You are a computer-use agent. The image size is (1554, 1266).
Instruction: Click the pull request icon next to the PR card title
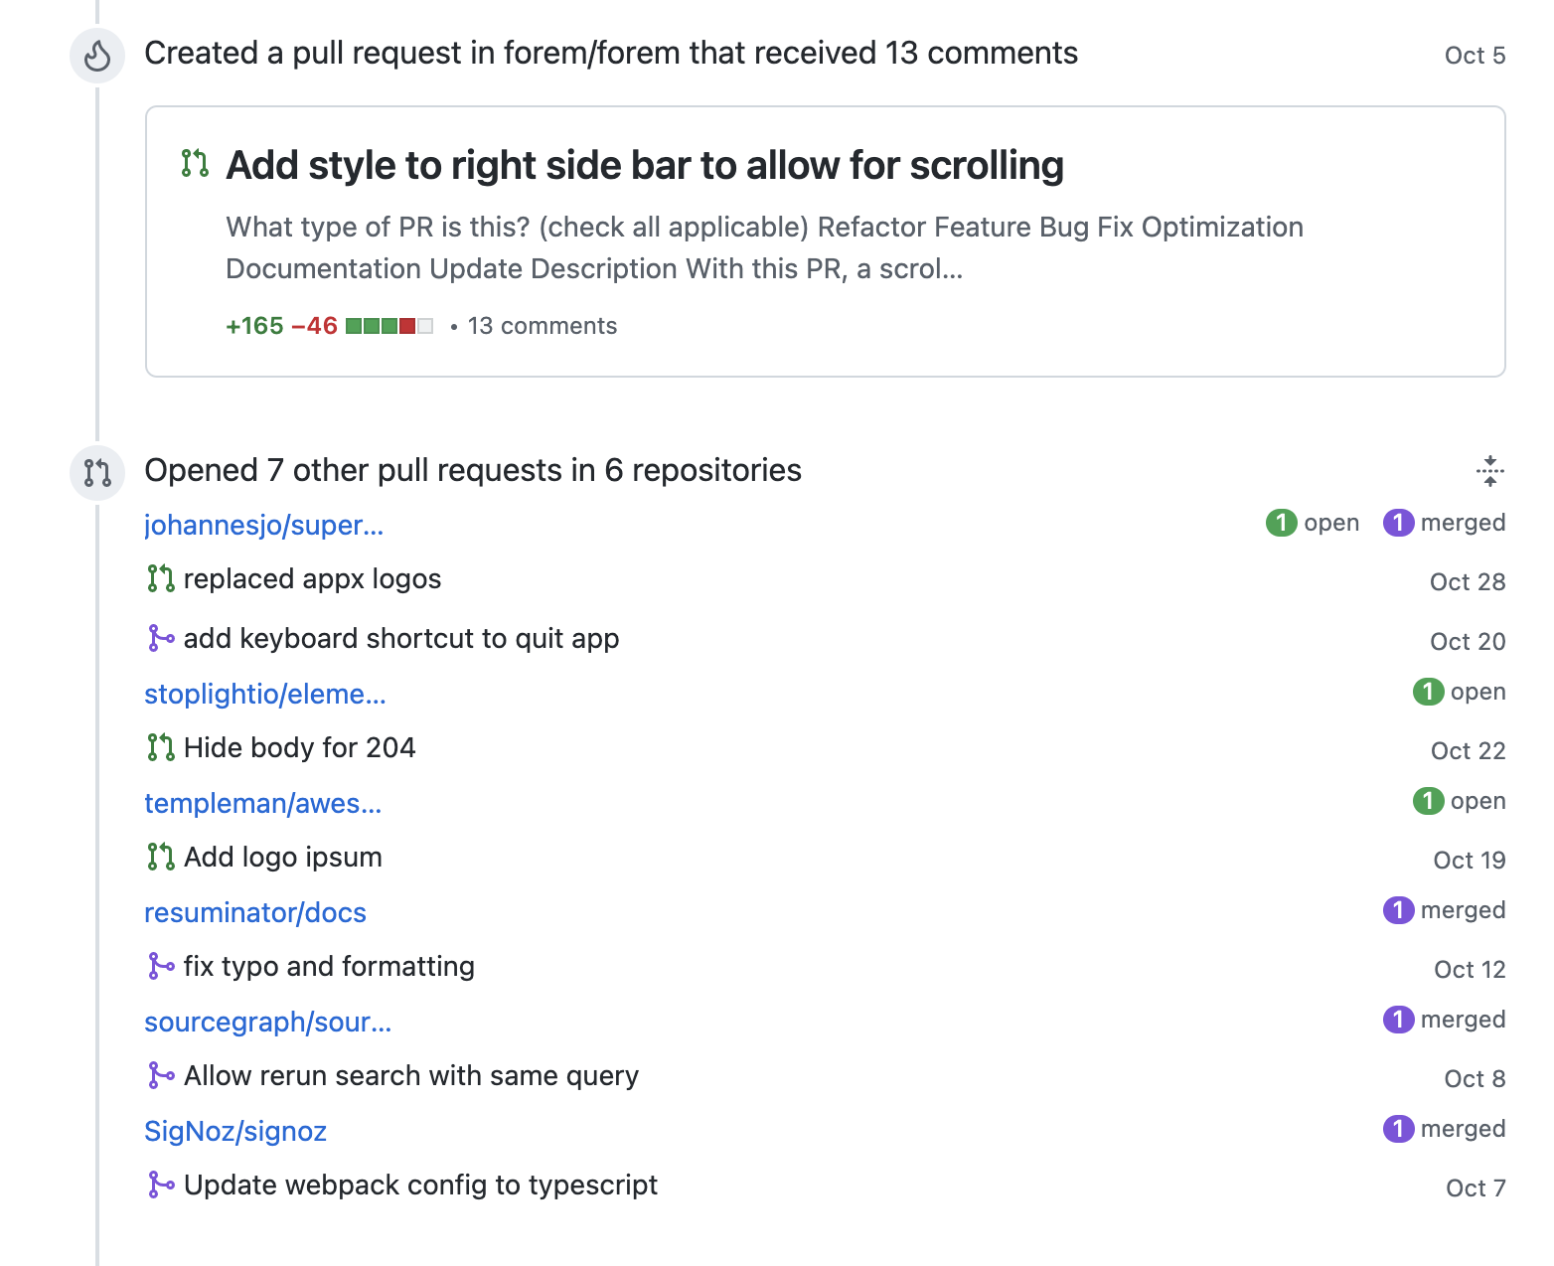tap(195, 163)
